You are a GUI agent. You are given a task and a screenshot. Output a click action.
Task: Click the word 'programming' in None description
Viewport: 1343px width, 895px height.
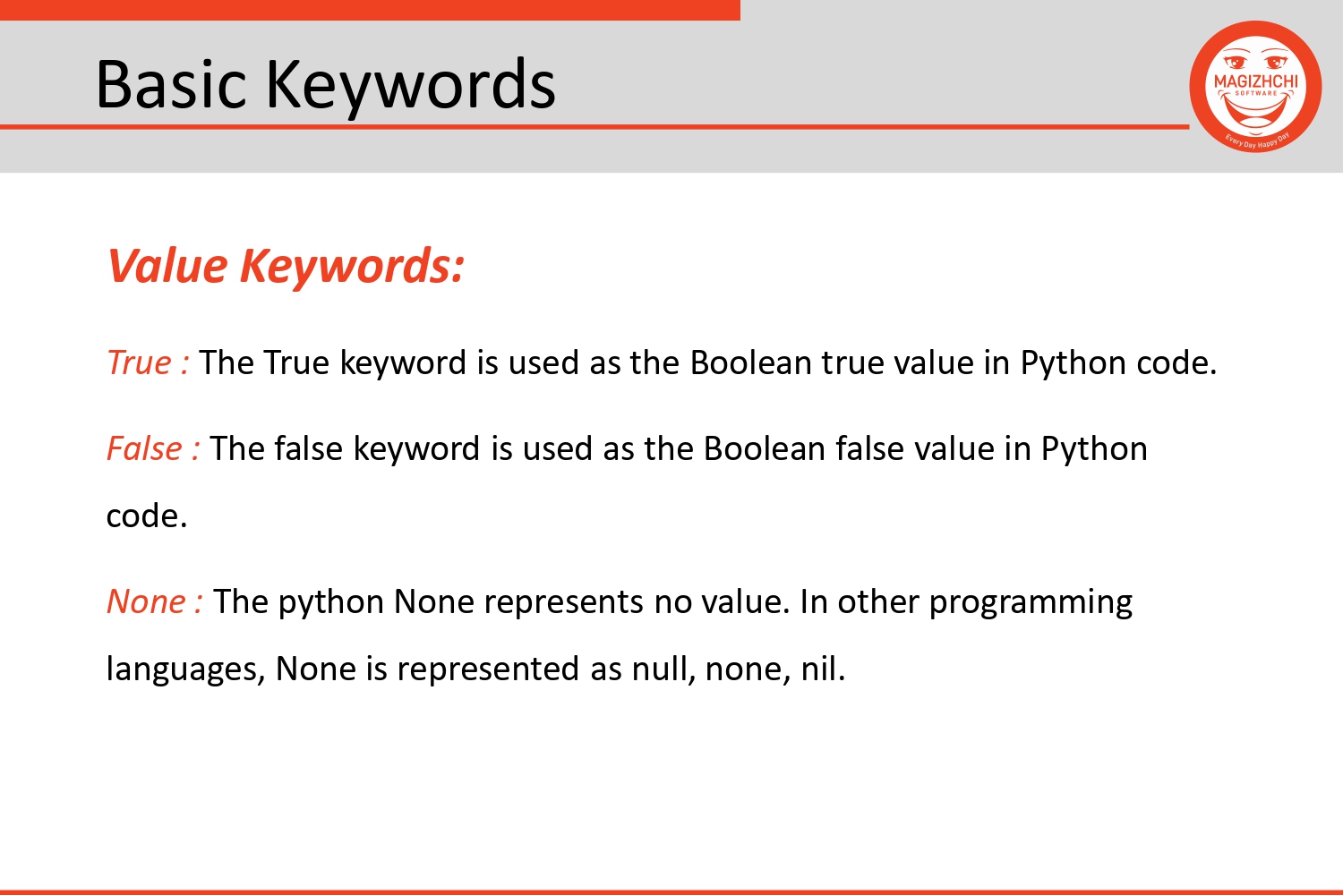point(1031,603)
